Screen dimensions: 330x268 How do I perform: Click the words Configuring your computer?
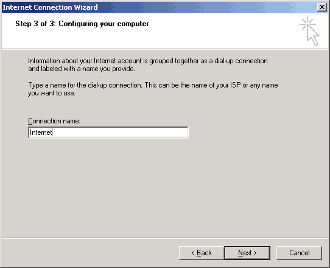tap(104, 24)
